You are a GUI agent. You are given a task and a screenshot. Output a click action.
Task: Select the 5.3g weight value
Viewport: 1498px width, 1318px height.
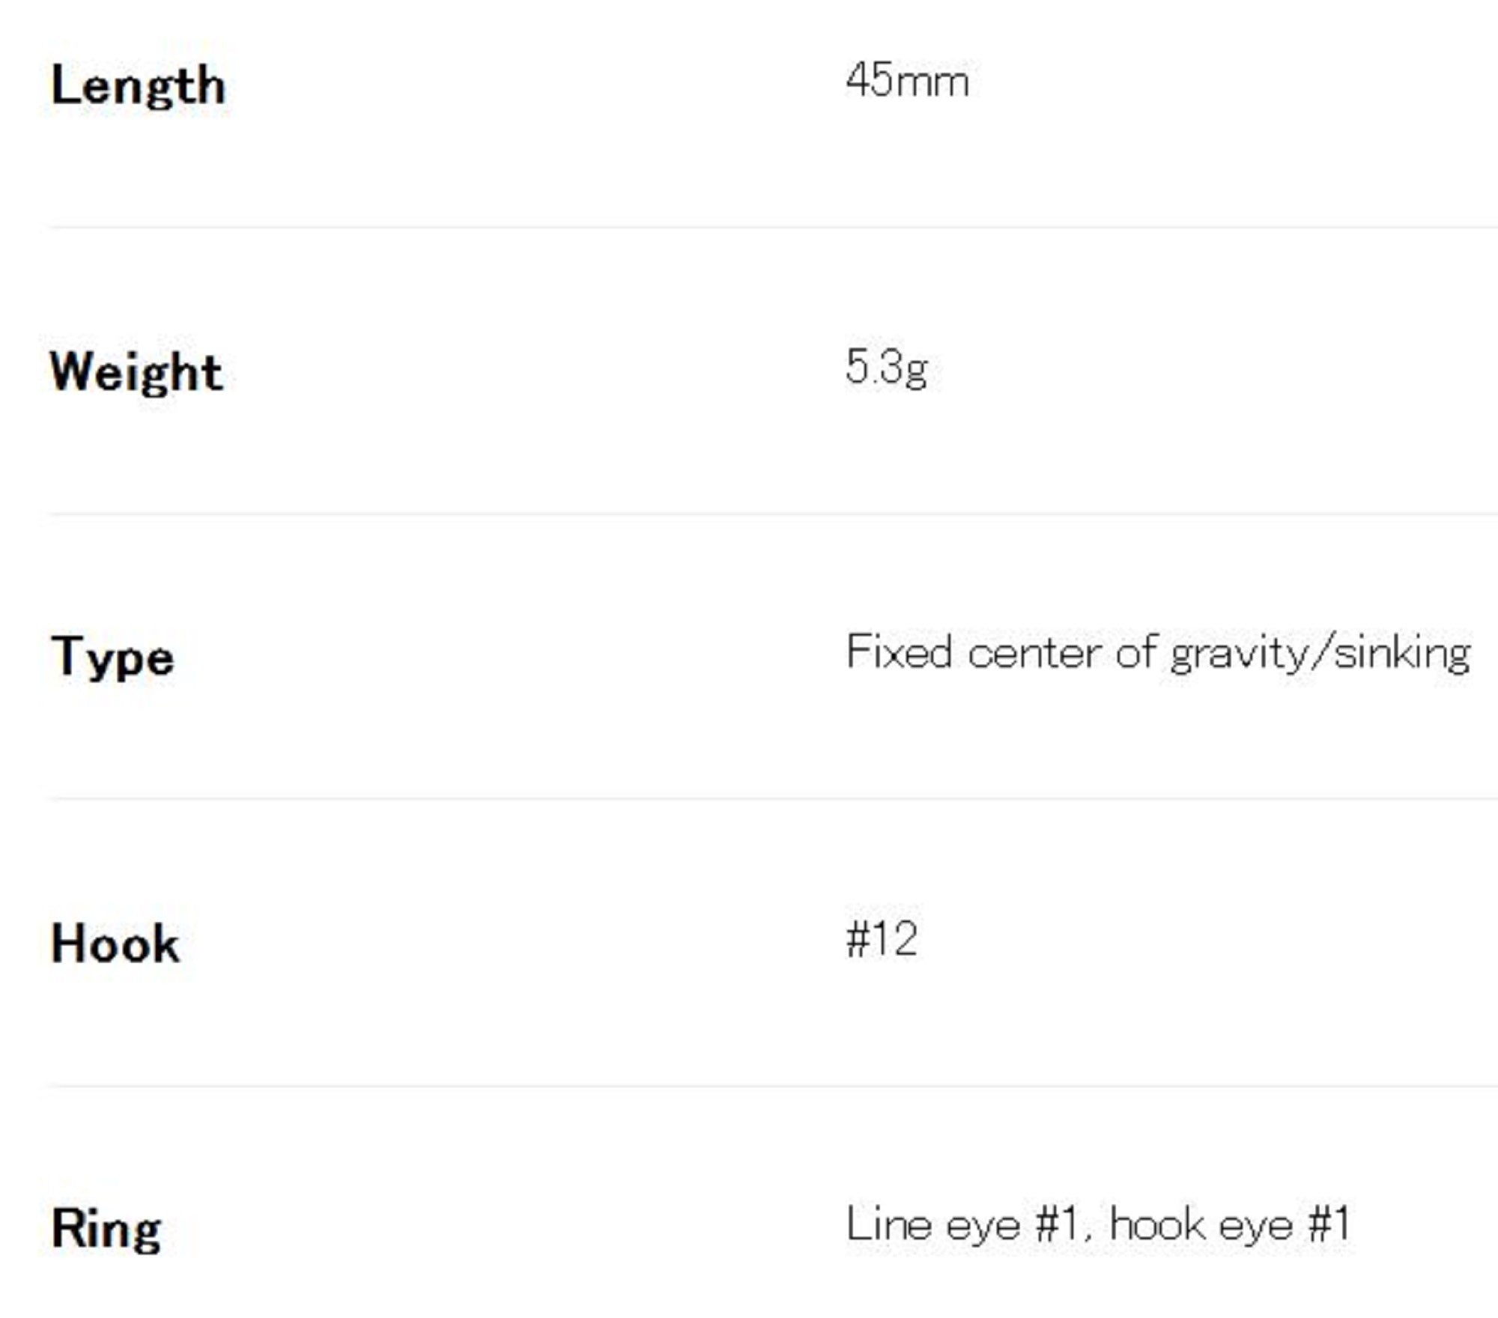[887, 368]
